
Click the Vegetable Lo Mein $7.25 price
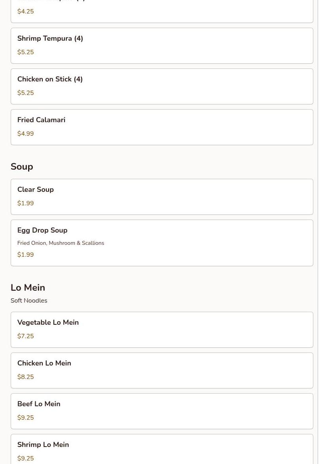coord(25,336)
